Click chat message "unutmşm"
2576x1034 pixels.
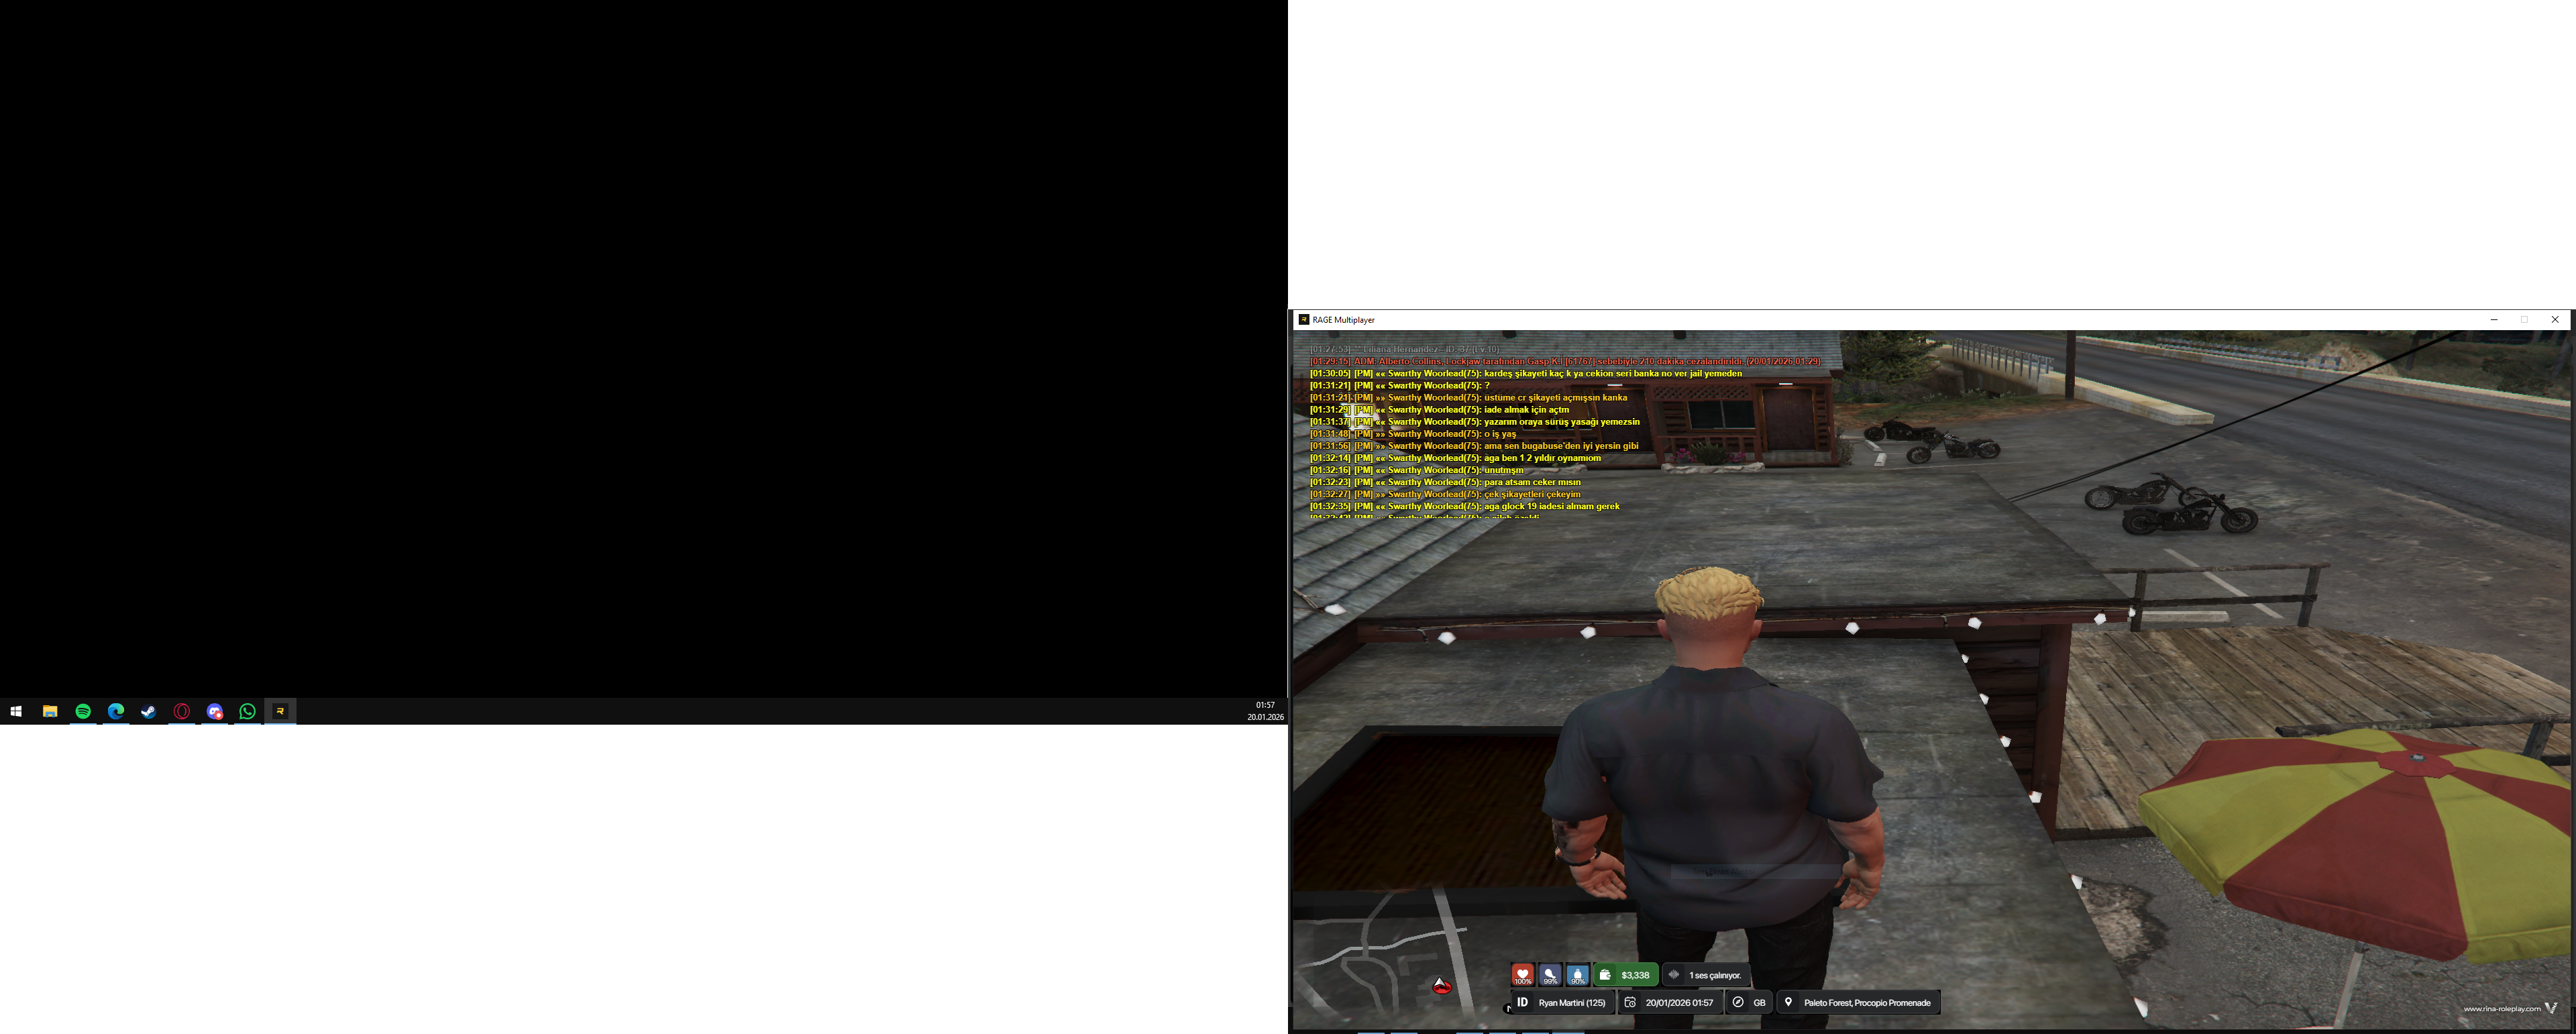click(x=1417, y=469)
